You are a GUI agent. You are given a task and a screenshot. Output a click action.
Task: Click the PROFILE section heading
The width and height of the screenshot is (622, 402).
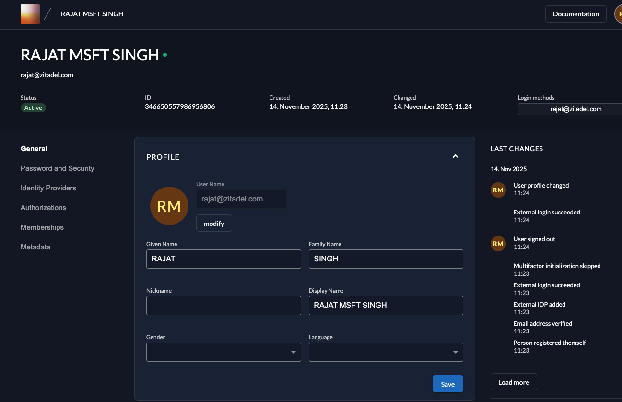pyautogui.click(x=163, y=157)
